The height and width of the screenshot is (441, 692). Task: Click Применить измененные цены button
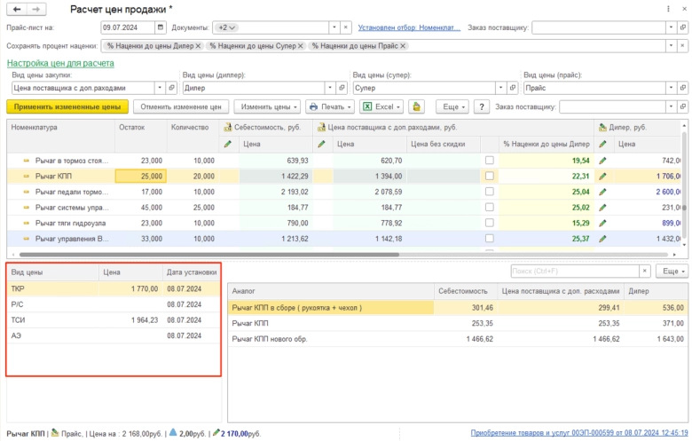(x=67, y=106)
